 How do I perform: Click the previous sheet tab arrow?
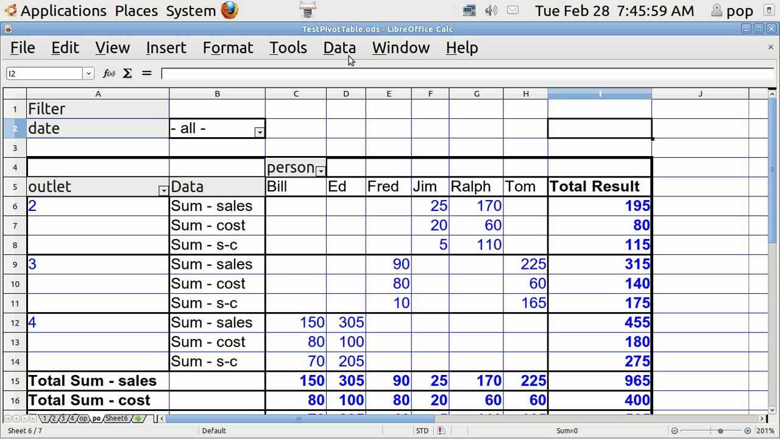(x=16, y=419)
